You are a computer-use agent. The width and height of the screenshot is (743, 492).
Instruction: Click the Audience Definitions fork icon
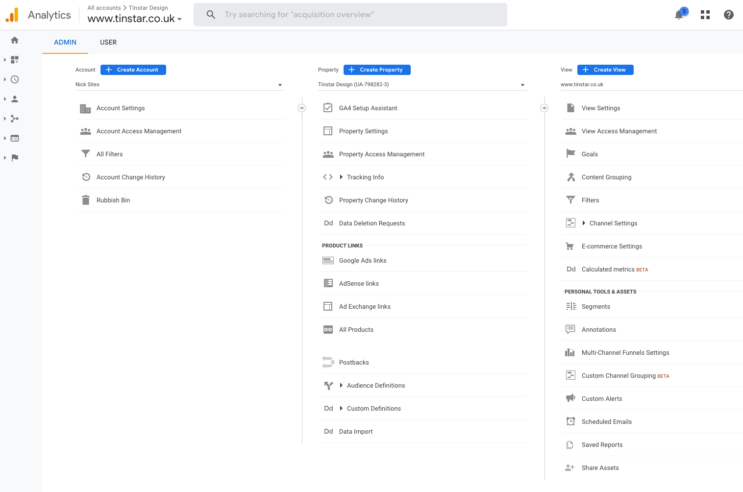(328, 386)
